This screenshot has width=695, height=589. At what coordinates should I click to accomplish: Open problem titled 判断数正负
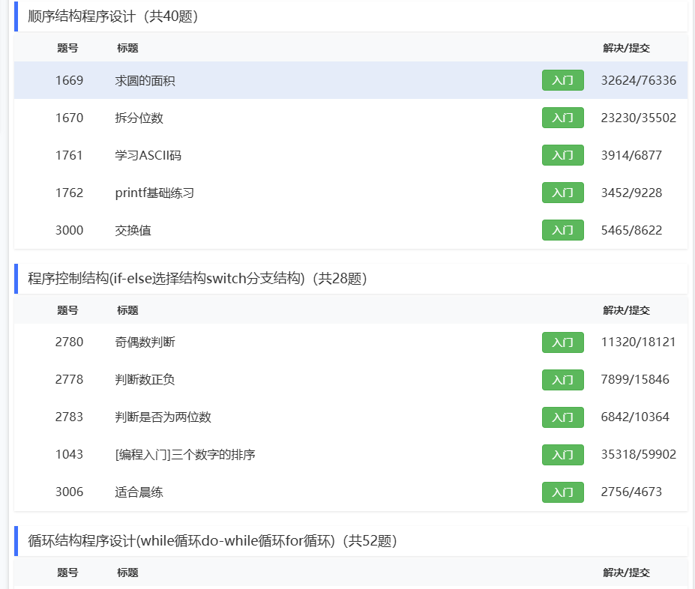(x=145, y=379)
